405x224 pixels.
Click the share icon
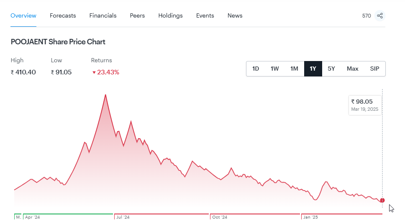tap(380, 16)
